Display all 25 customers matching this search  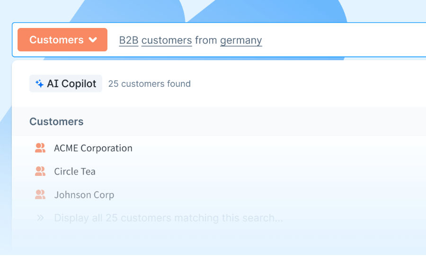pyautogui.click(x=169, y=218)
